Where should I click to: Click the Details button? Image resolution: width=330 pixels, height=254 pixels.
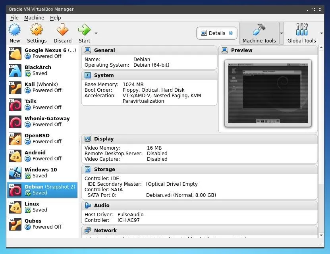point(216,33)
